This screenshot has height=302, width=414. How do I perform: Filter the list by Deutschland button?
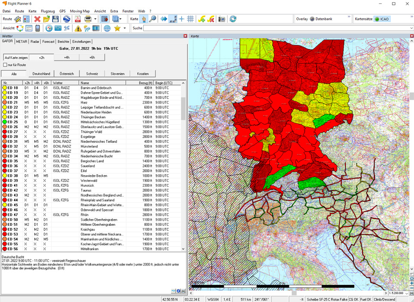[42, 74]
